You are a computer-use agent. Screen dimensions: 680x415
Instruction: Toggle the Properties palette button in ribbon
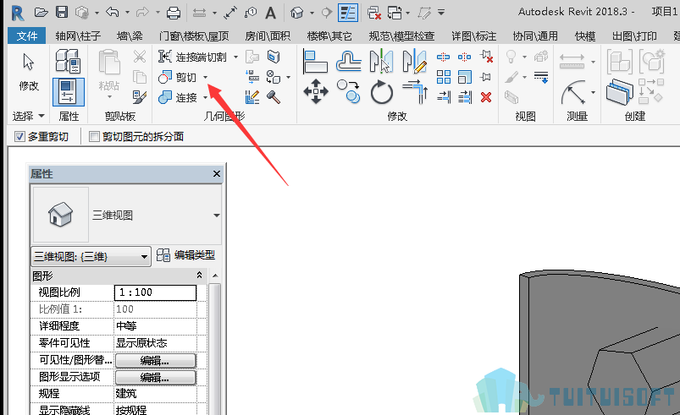69,92
